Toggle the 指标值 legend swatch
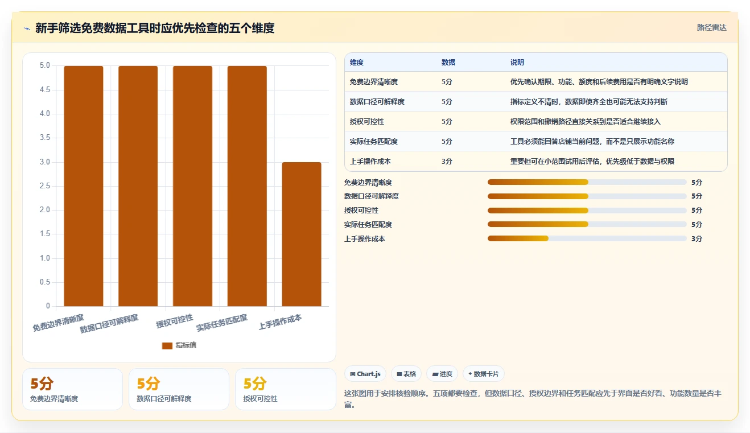750x433 pixels. (167, 345)
